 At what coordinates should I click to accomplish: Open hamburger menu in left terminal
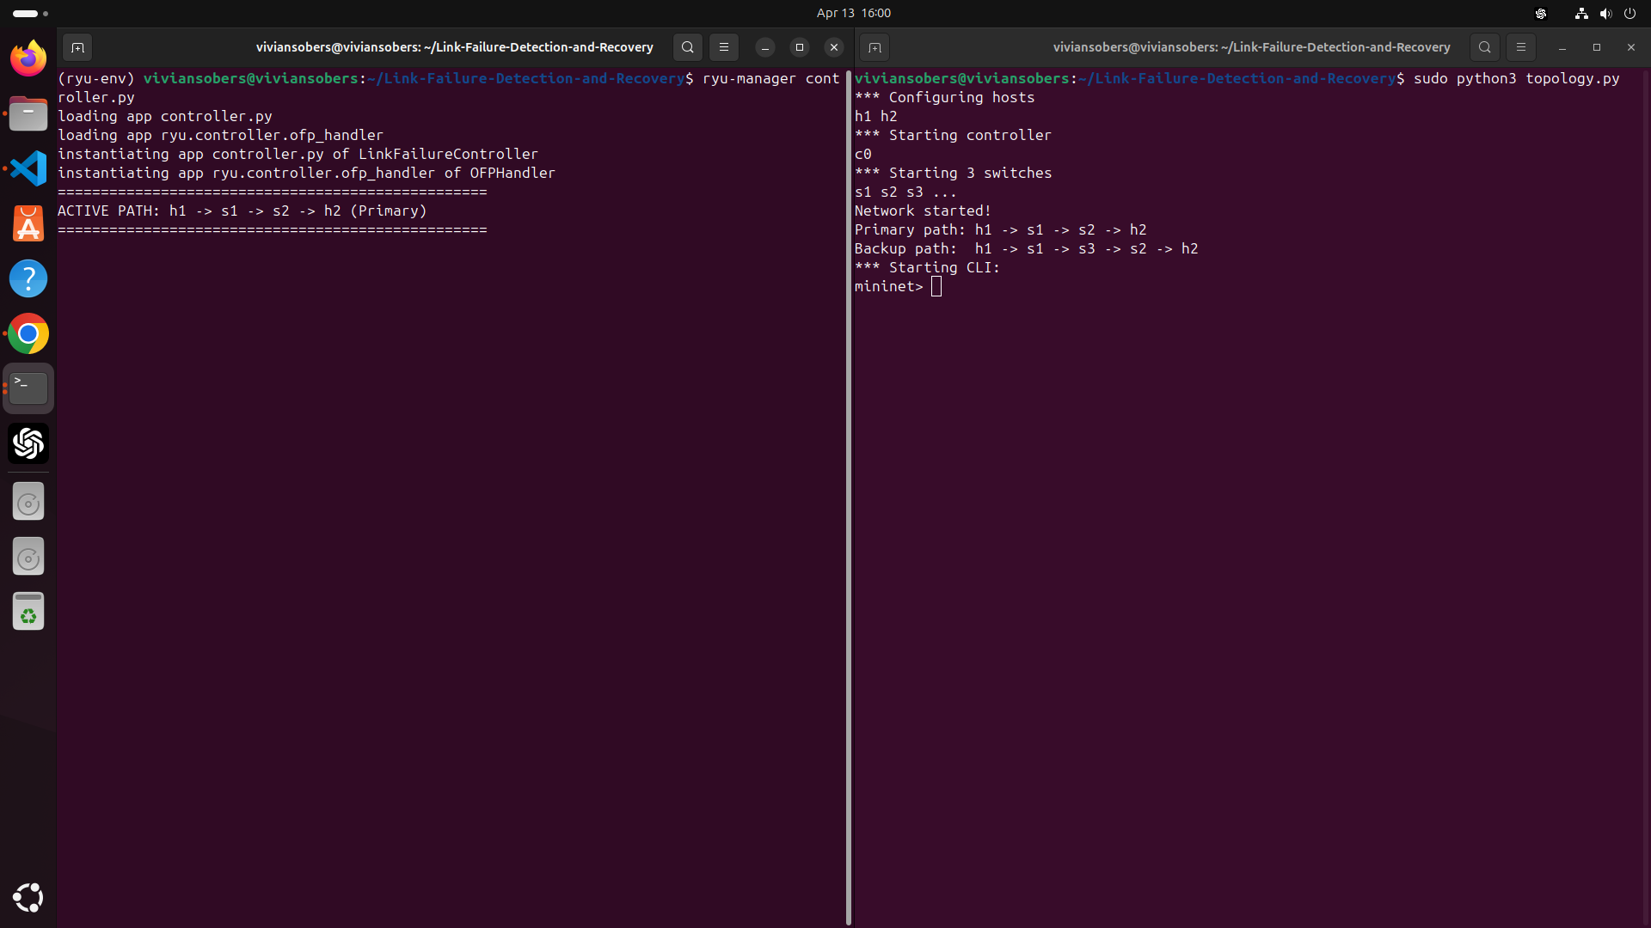tap(724, 47)
